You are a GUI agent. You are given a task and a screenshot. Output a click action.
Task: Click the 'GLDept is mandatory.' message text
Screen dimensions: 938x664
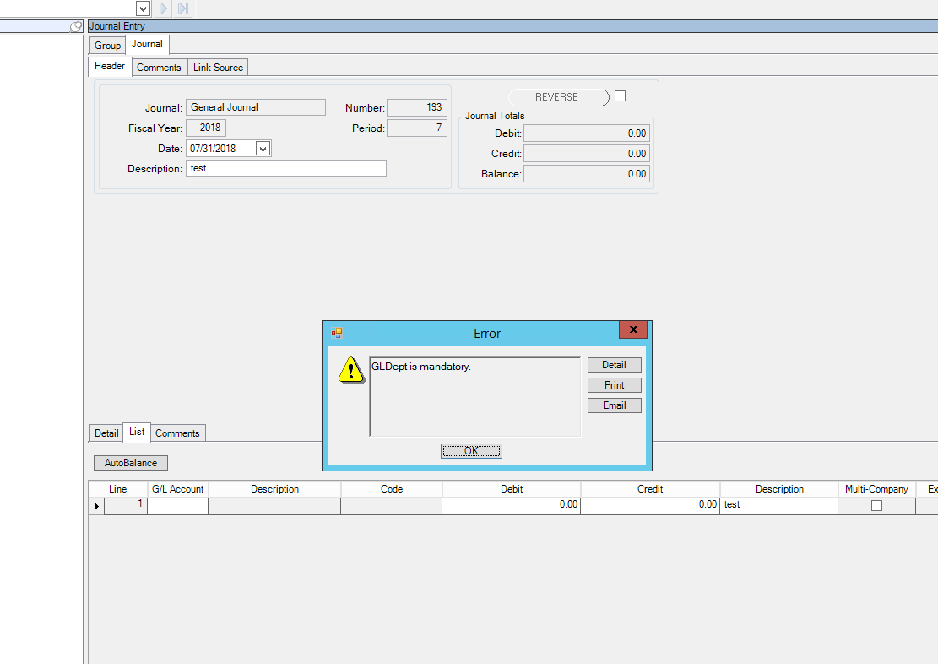[421, 367]
